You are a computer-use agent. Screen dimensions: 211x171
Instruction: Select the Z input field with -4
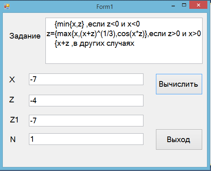86,100
